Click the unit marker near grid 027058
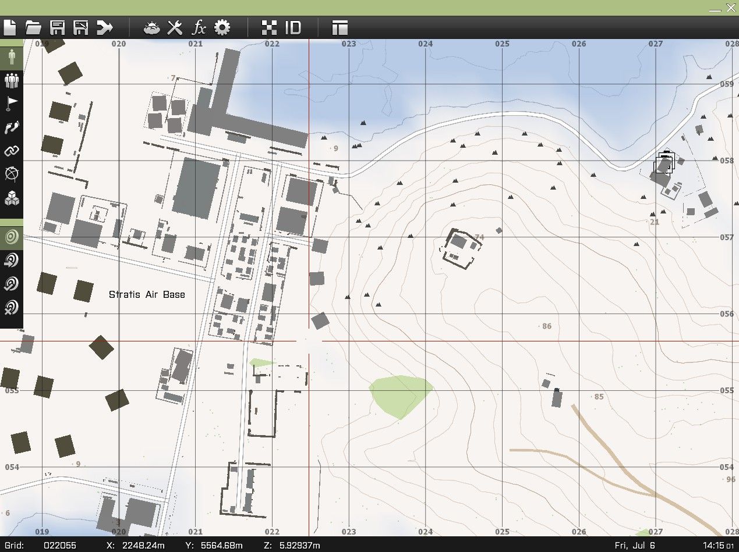 664,163
